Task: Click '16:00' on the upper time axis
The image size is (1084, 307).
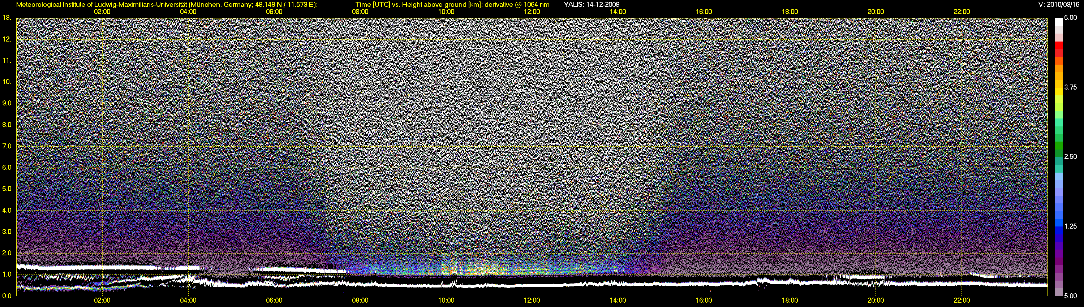Action: click(704, 12)
